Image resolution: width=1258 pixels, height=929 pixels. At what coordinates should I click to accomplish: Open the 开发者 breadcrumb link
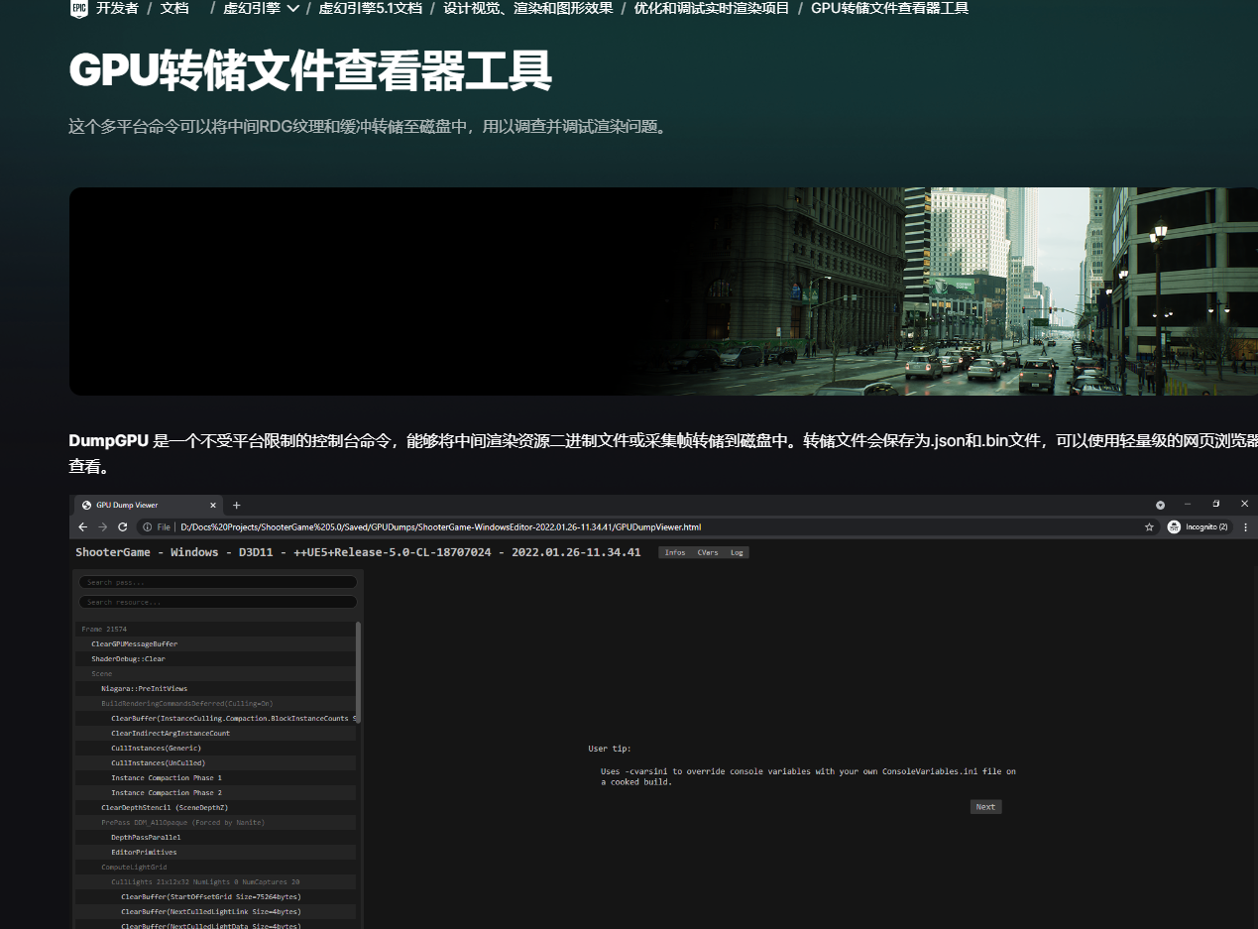(117, 8)
